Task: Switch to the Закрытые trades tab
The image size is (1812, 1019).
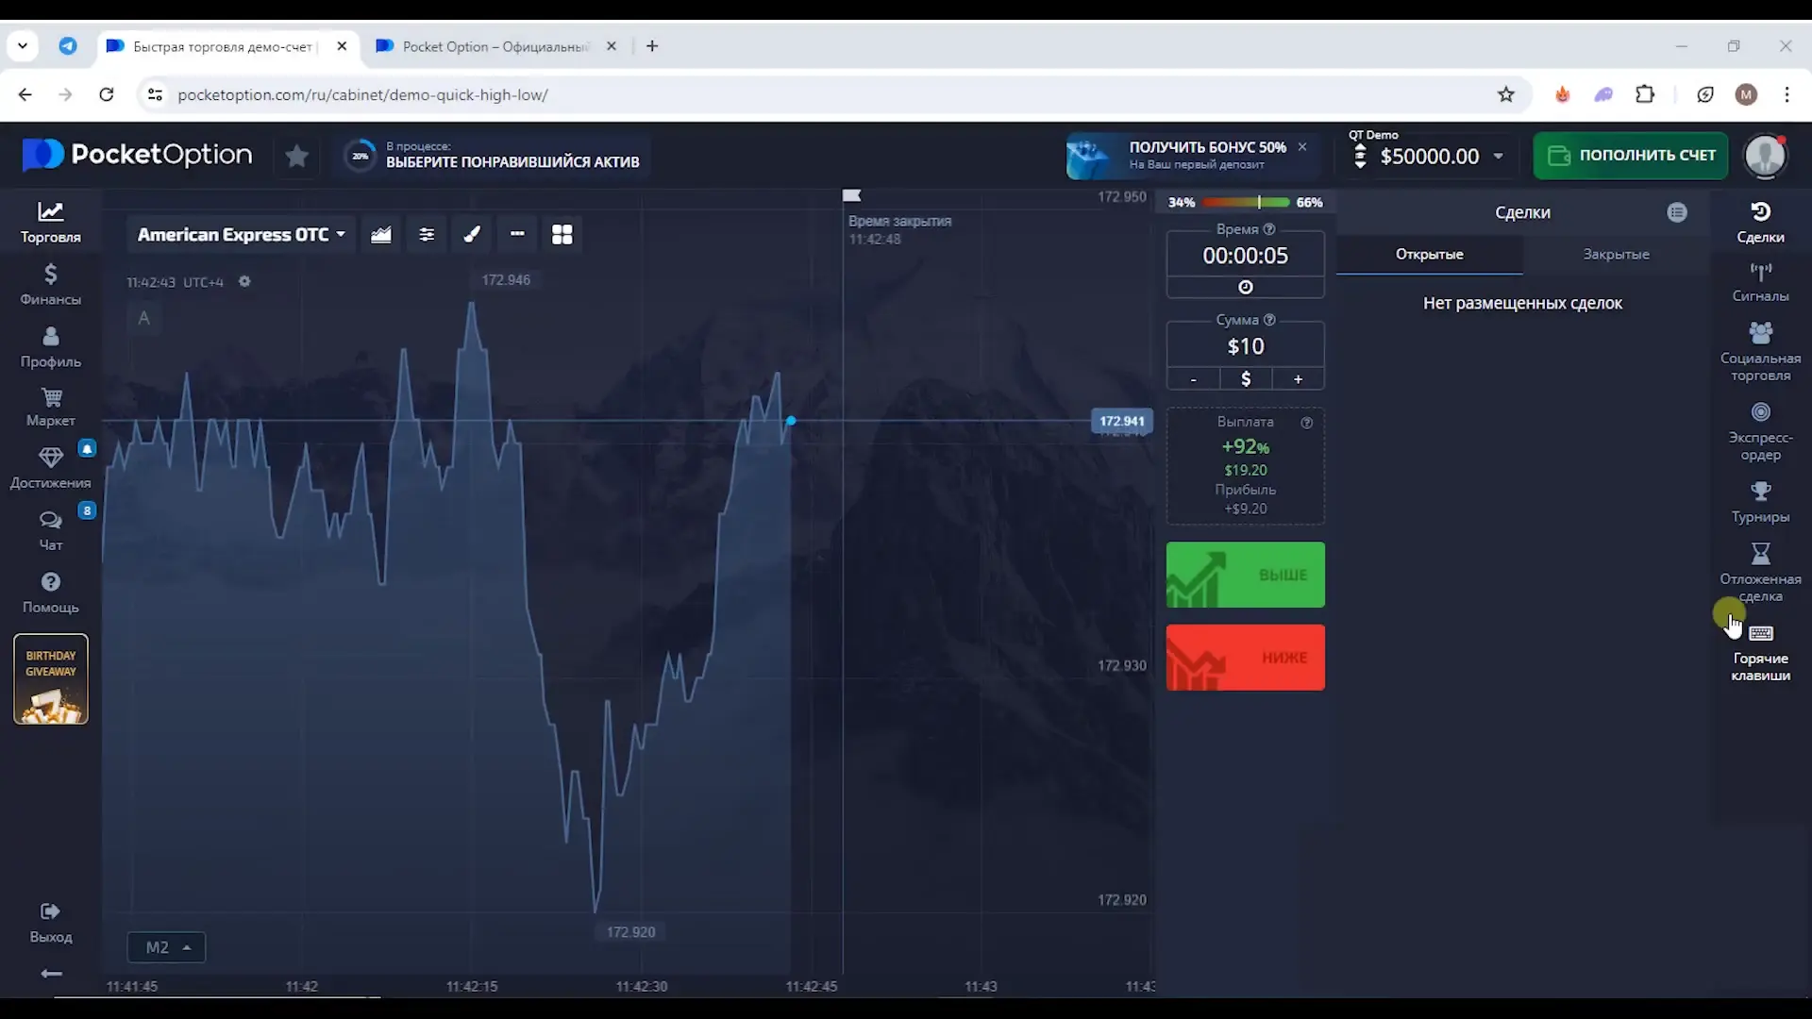Action: (x=1616, y=254)
